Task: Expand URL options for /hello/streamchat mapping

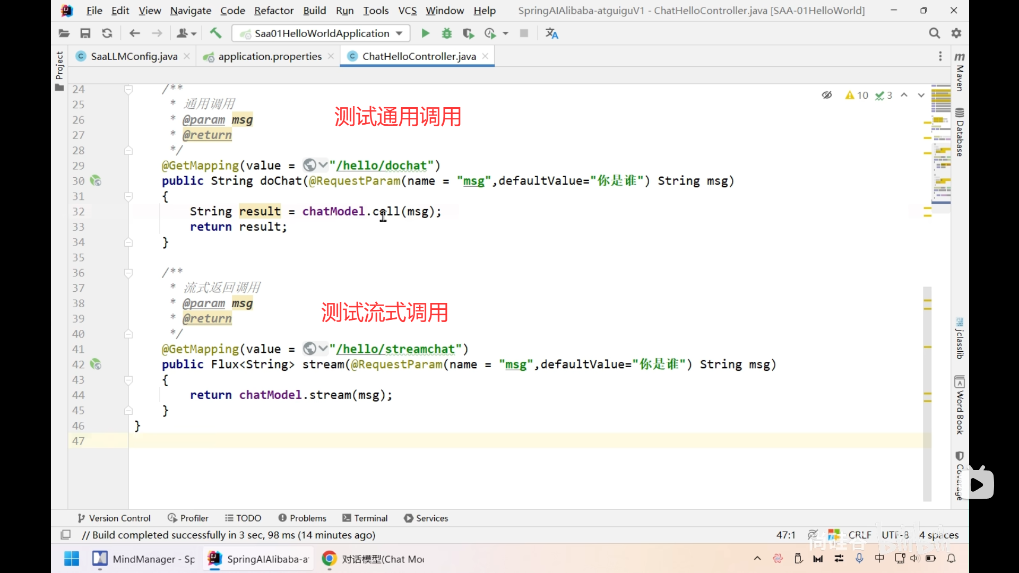Action: (323, 349)
